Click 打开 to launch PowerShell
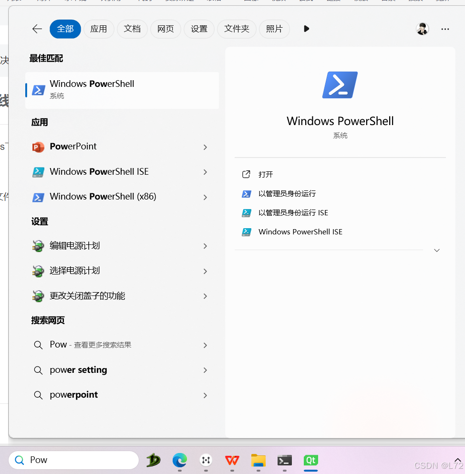The width and height of the screenshot is (465, 474). click(x=266, y=174)
